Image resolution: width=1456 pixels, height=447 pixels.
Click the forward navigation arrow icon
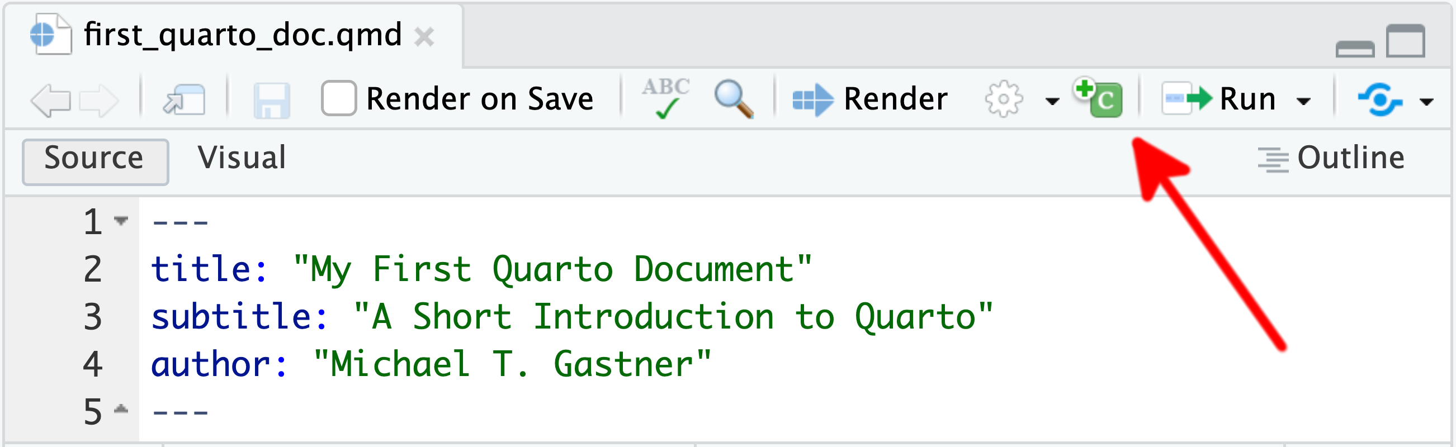98,101
